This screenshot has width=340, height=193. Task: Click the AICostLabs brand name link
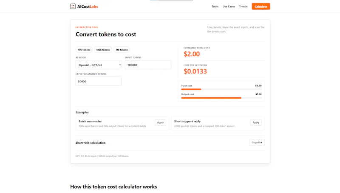tap(88, 6)
